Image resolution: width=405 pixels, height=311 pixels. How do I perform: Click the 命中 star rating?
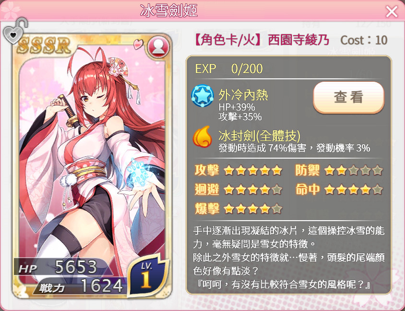(354, 190)
